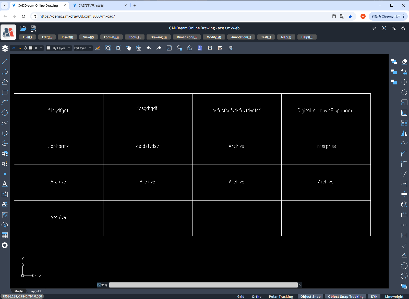The width and height of the screenshot is (409, 299).
Task: Enable Ortho mode in the status bar
Action: pos(256,296)
